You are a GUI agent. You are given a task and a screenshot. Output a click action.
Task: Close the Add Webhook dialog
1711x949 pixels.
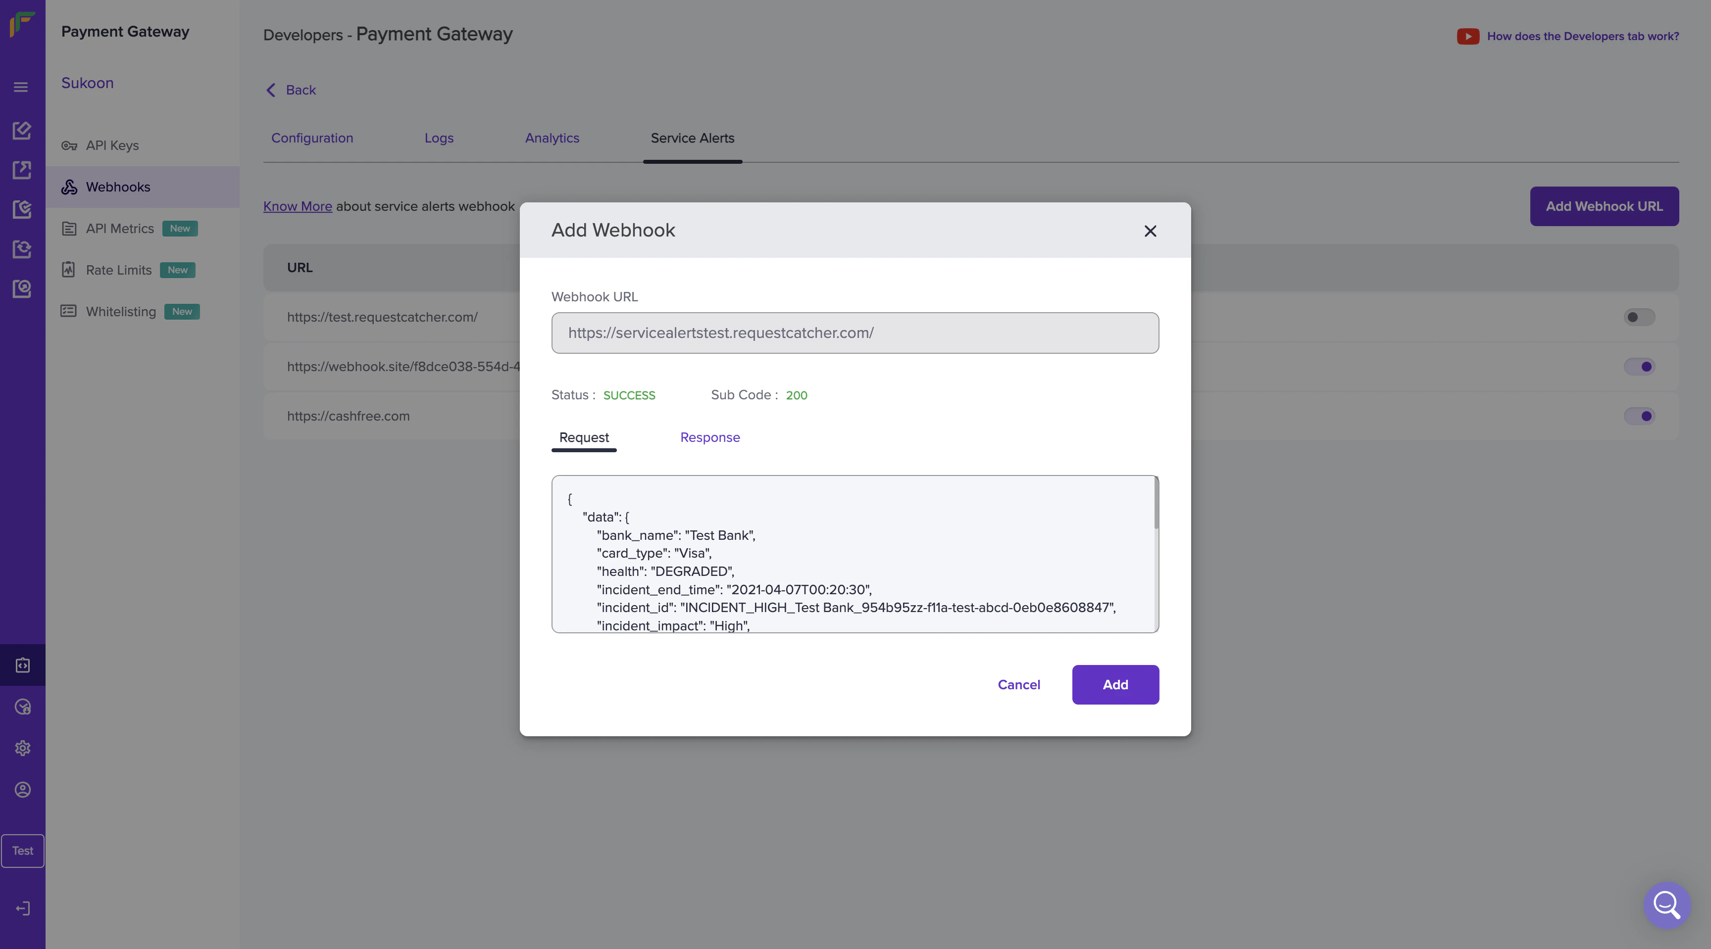click(1150, 231)
